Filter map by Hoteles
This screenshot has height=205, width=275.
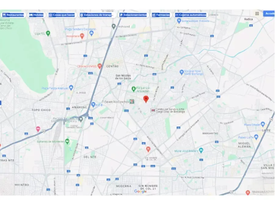(36, 15)
